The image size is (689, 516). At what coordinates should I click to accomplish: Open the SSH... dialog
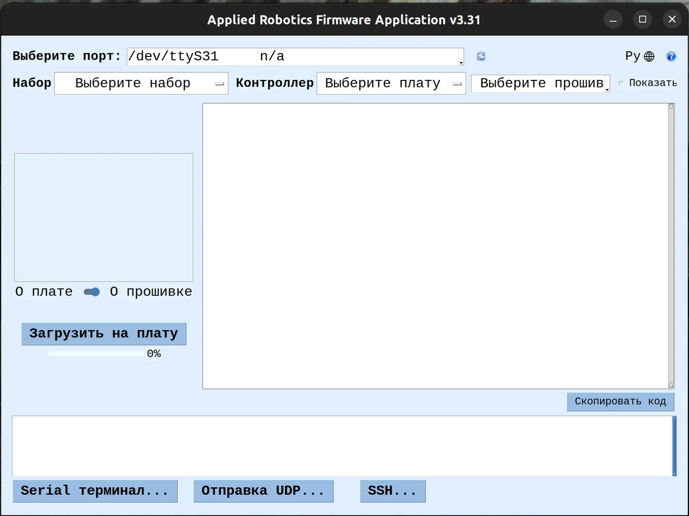[393, 491]
